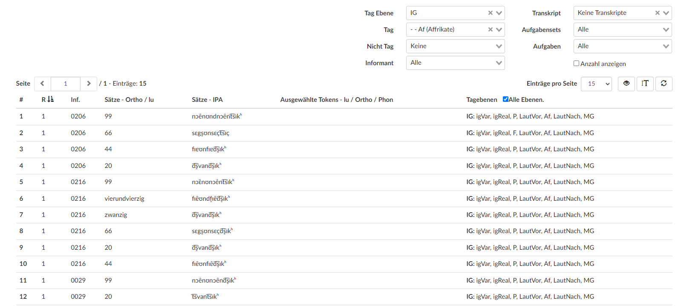Open the Aufgaben dropdown
This screenshot has width=681, height=306.
(x=623, y=46)
